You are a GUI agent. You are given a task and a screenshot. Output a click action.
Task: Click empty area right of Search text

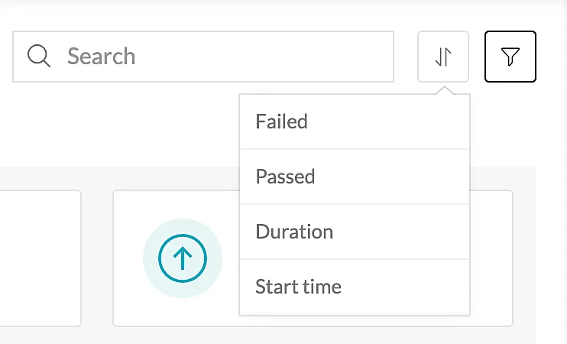click(x=264, y=57)
